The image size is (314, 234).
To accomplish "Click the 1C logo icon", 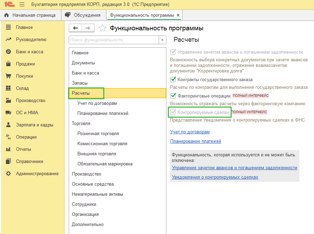I will (10, 4).
